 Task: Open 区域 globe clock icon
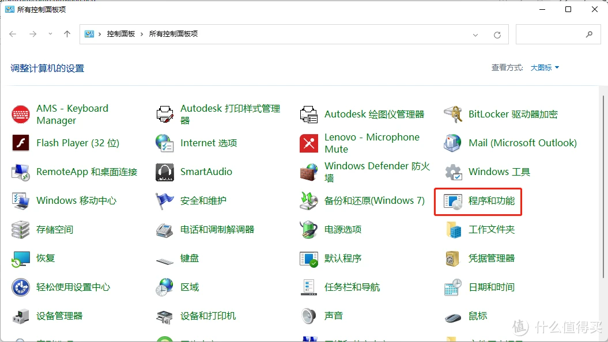[165, 287]
